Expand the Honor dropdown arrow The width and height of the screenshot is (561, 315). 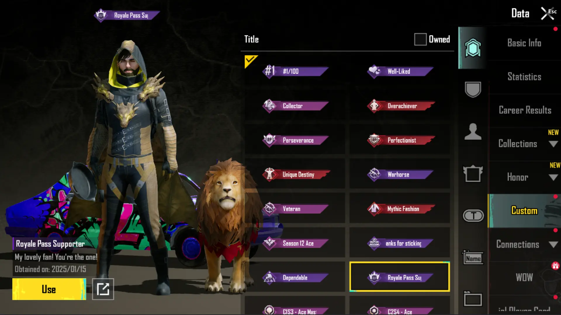[553, 177]
